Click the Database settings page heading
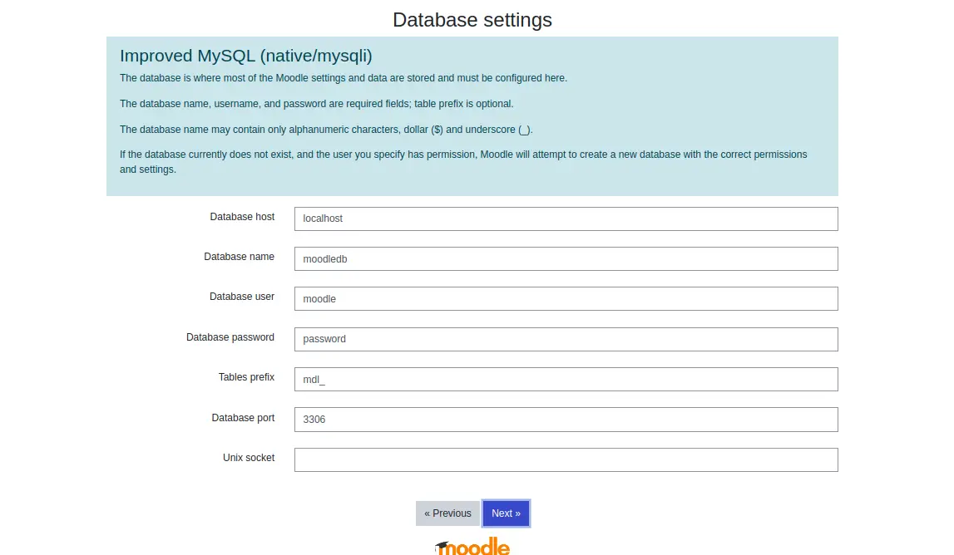Screen dimensions: 954x555 (472, 20)
